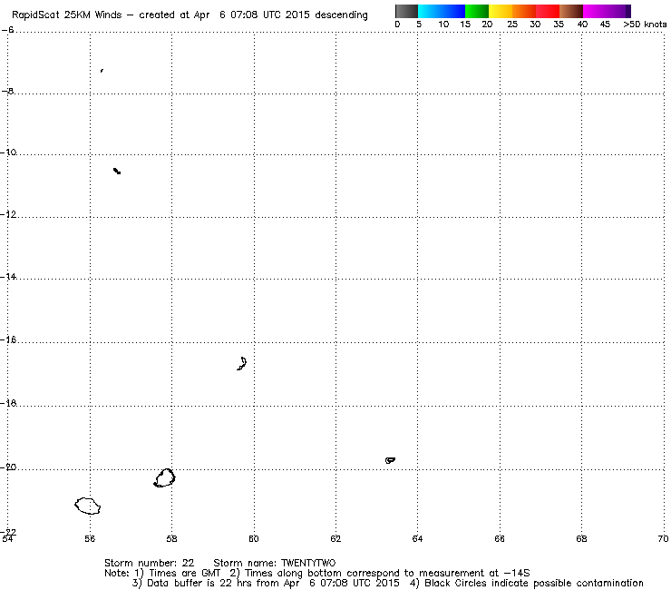Viewport: 671px width, 590px height.
Task: Click the -18 latitude axis label
Action: point(8,403)
